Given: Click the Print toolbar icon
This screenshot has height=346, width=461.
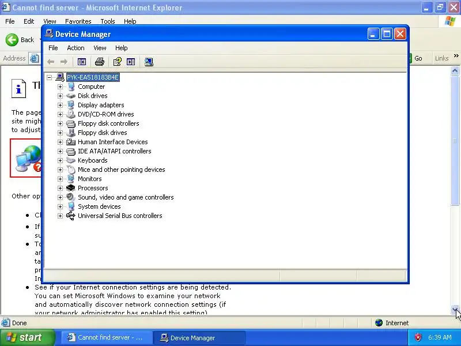Looking at the screenshot, I should pyautogui.click(x=99, y=62).
